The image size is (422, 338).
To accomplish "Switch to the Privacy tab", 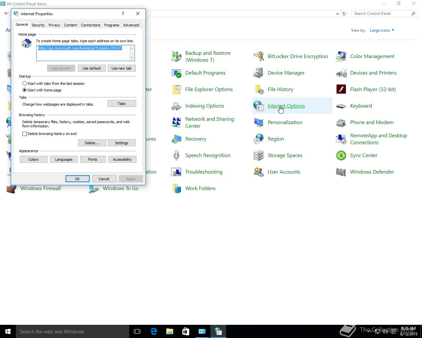I will 54,25.
